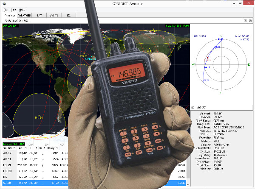The image size is (255, 189).
Task: Open the module options dropdown icon
Action: point(245,21)
